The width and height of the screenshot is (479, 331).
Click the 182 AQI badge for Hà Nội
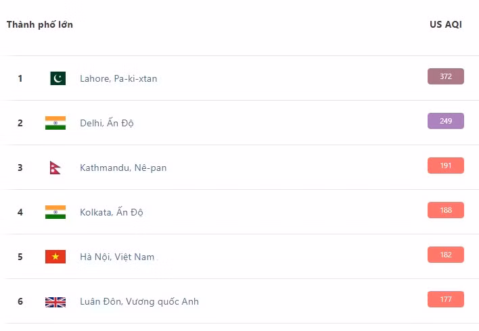tap(446, 255)
